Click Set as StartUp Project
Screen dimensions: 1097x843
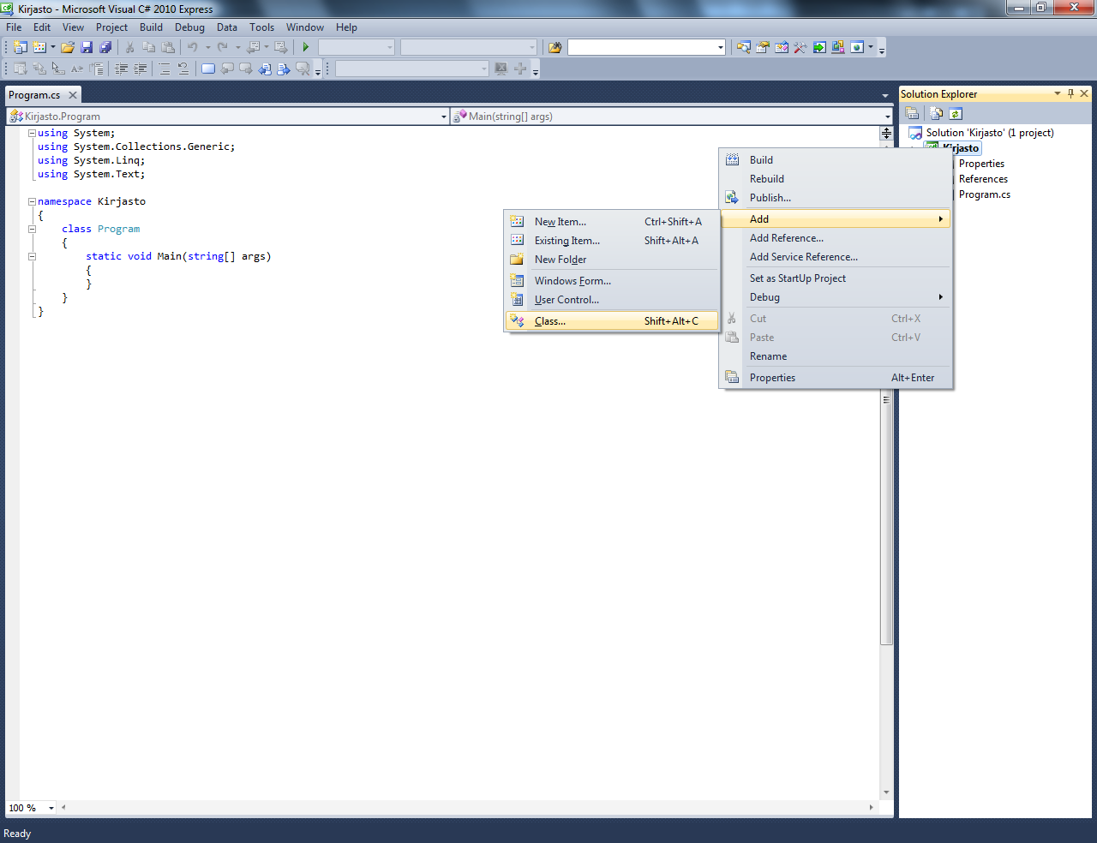point(836,278)
